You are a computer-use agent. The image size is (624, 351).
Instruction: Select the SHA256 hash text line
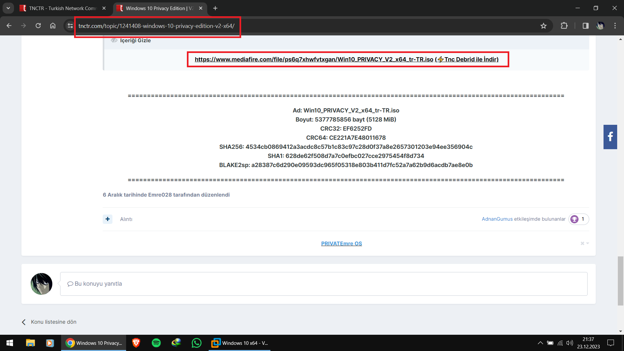[x=346, y=147]
